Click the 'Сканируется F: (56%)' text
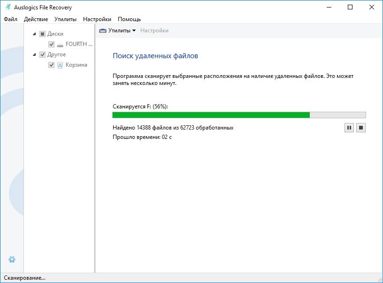Viewport: 383px width, 283px height. 140,107
